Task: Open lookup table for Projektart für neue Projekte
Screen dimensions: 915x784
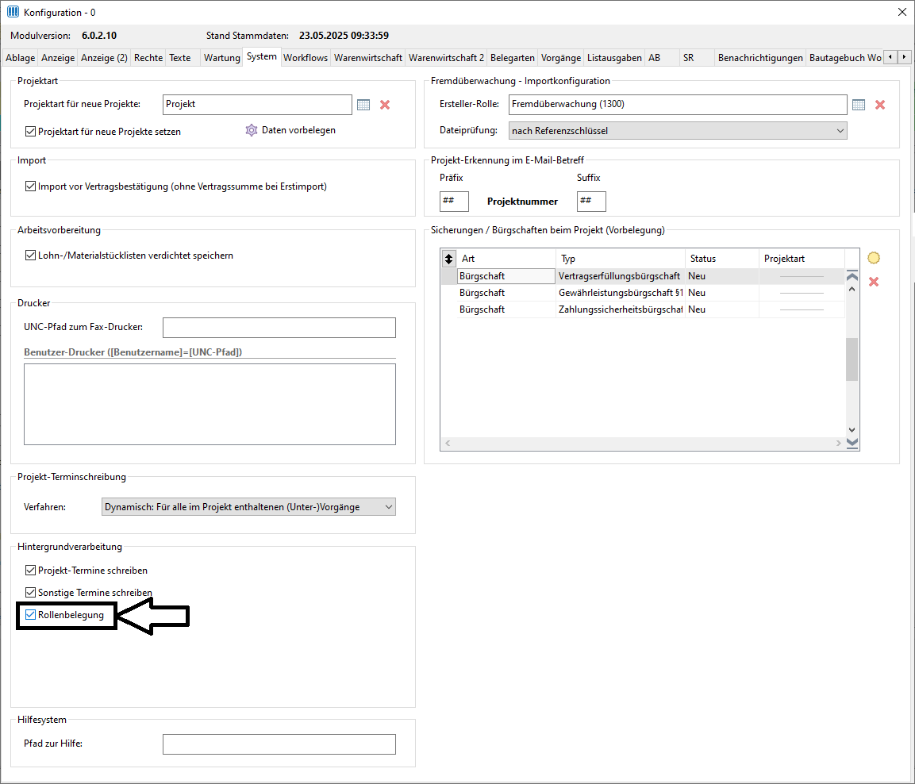Action: click(x=363, y=105)
